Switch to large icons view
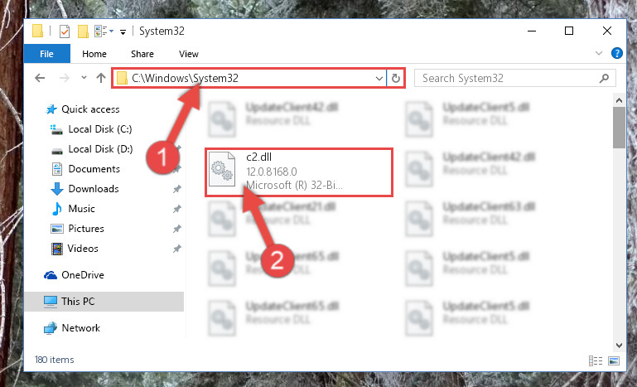637x387 pixels. (614, 360)
